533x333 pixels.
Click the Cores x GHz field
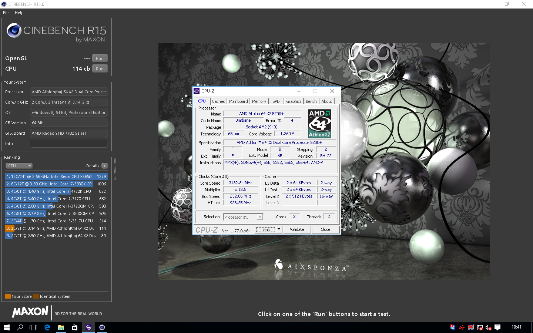(x=69, y=102)
